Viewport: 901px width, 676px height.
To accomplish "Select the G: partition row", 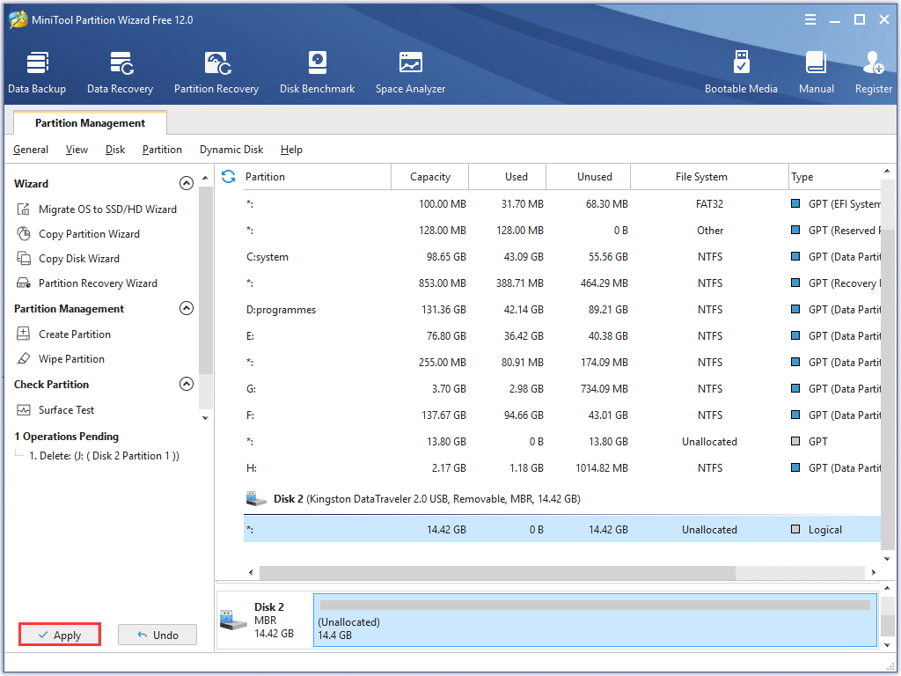I will (x=562, y=388).
